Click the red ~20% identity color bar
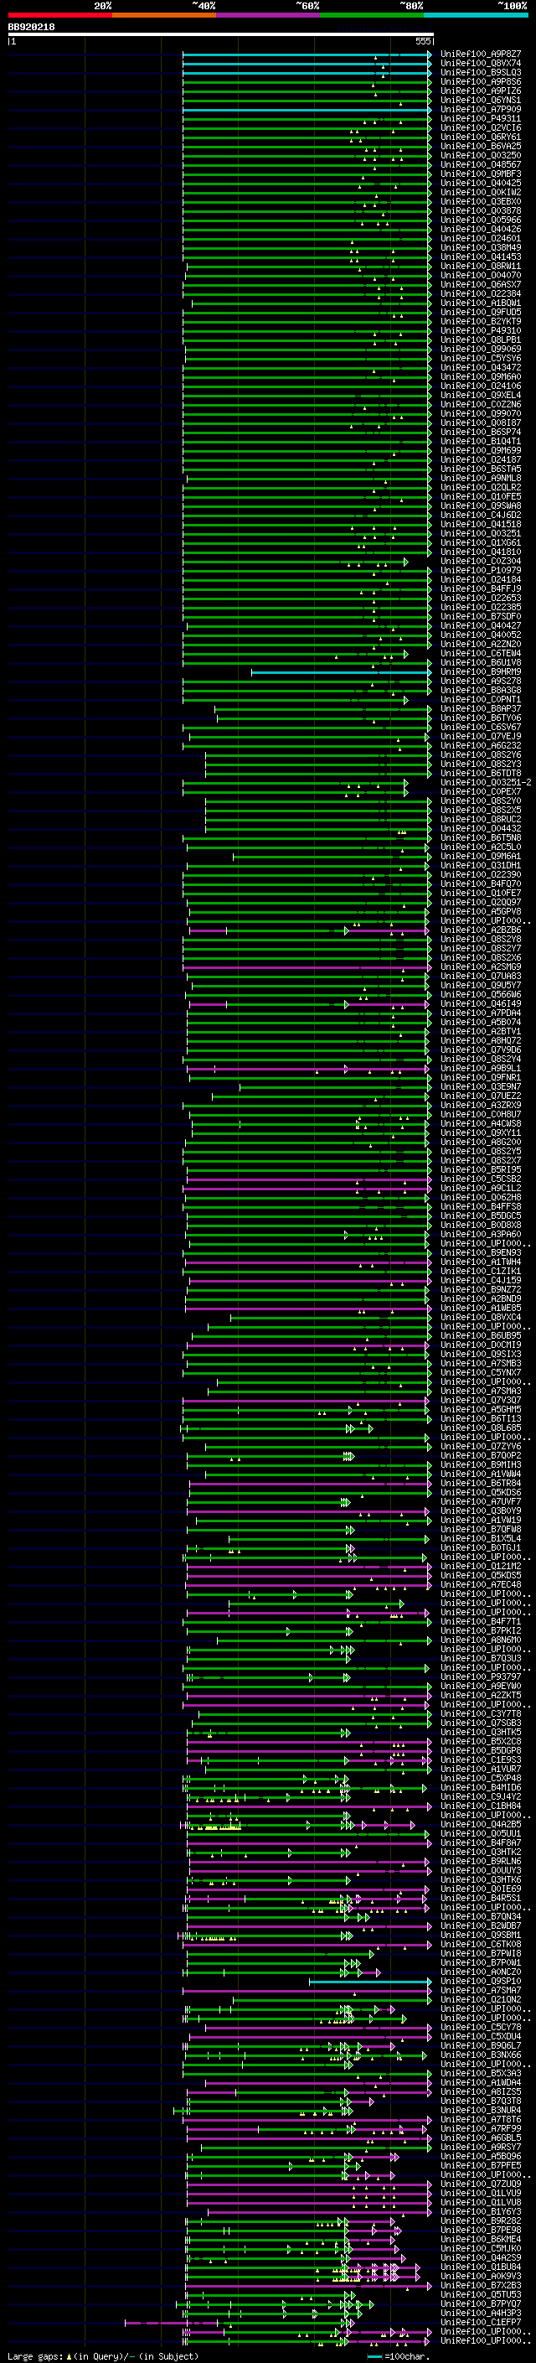The width and height of the screenshot is (536, 2363). (59, 15)
